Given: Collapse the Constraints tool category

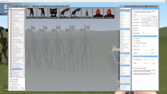Looking at the screenshot, I should click(x=125, y=11).
